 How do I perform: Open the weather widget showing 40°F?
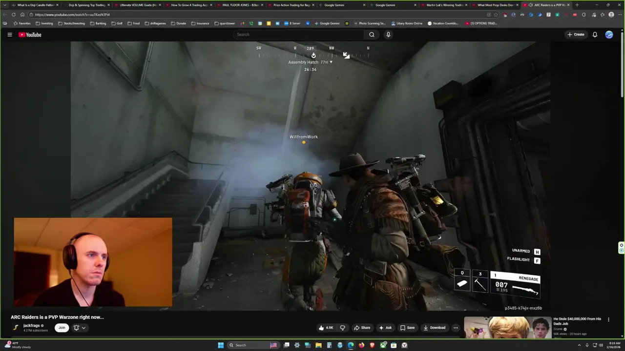click(x=18, y=345)
